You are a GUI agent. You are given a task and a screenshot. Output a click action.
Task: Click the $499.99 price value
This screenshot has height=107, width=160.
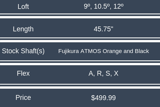(103, 98)
